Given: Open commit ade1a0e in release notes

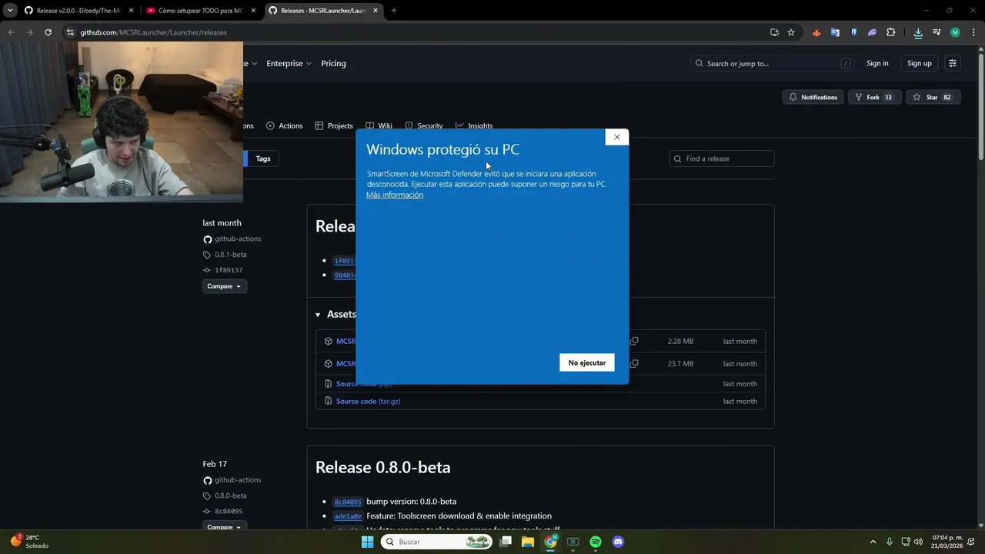Looking at the screenshot, I should [348, 516].
